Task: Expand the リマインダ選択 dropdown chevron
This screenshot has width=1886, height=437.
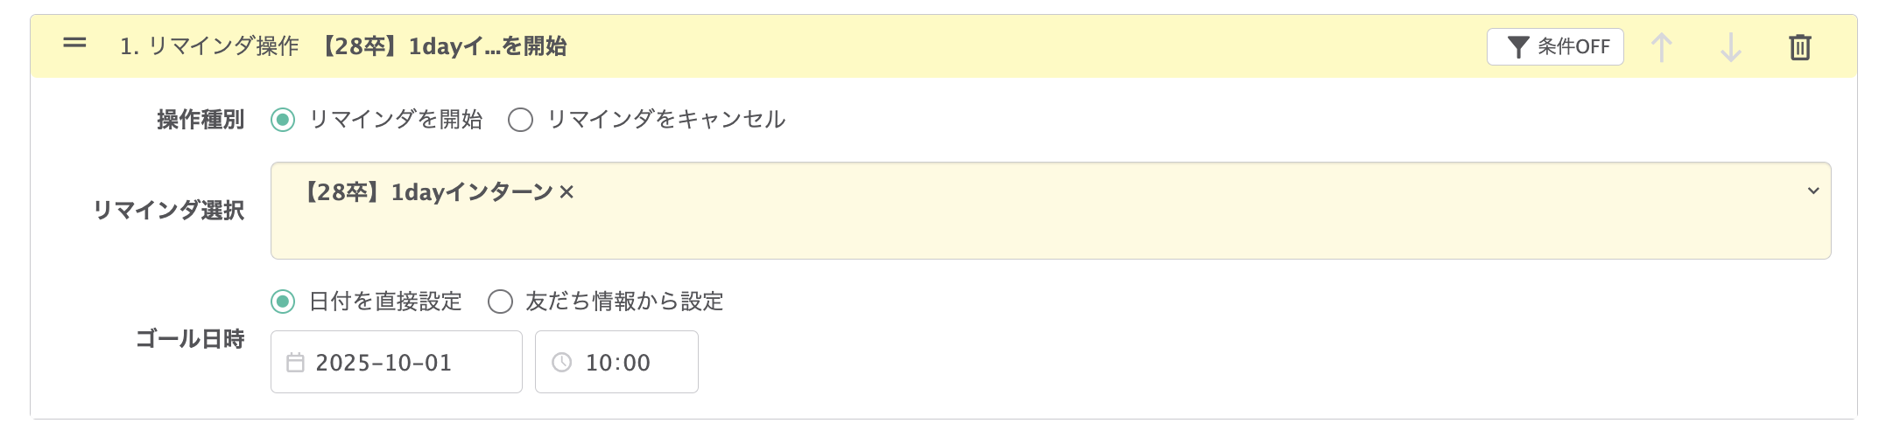Action: click(1812, 191)
